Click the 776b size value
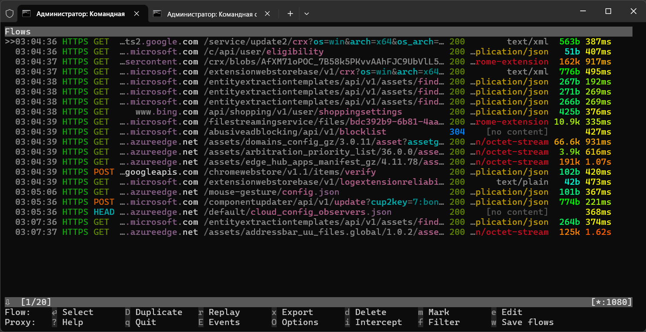Screen dimensions: 646x332 (x=569, y=72)
